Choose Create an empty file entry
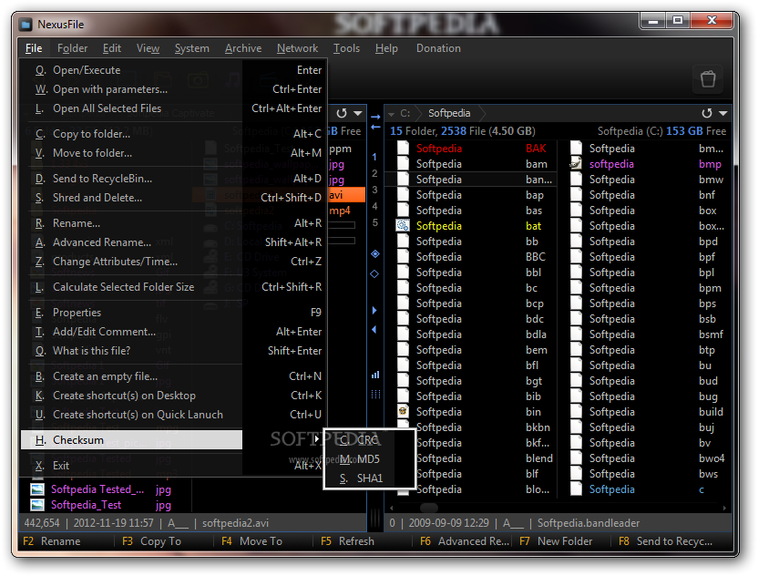Image resolution: width=758 pixels, height=576 pixels. [173, 376]
